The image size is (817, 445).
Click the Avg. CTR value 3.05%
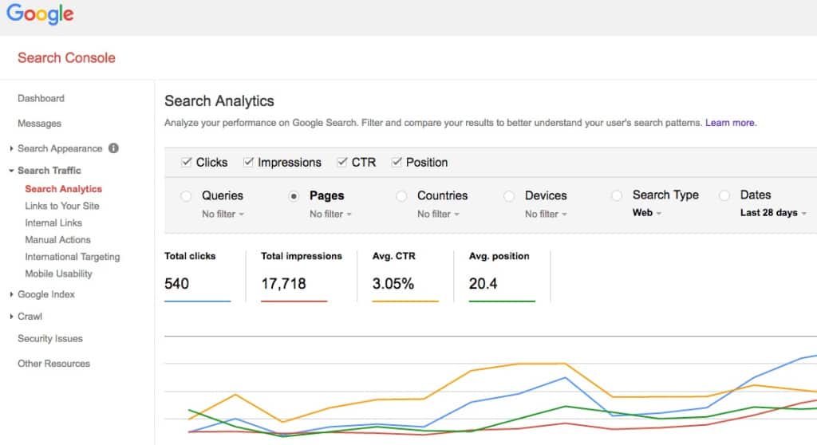(393, 283)
